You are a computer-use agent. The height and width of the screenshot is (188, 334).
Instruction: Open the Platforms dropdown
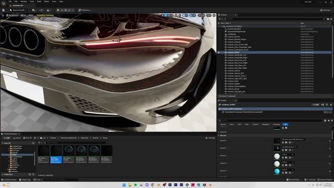click(x=85, y=10)
